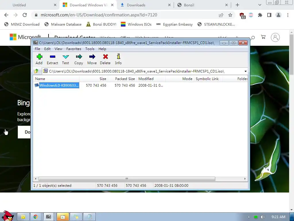Open the Windows ISOs bookmark

tap(136, 24)
